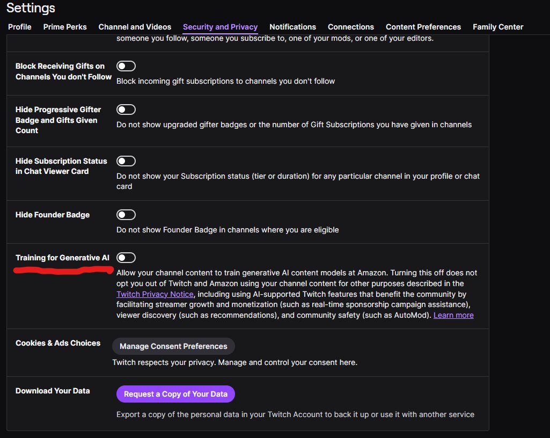This screenshot has height=438, width=550.
Task: Toggle the Hide Founder Badge switch
Action: click(x=126, y=215)
